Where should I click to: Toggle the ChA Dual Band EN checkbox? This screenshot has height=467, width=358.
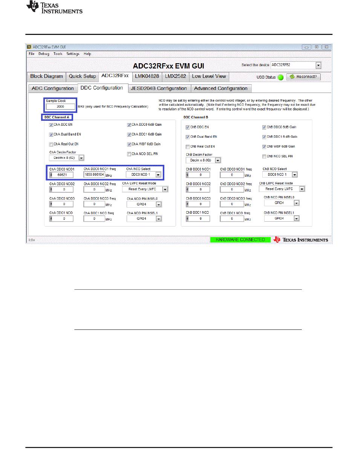[x=51, y=134]
